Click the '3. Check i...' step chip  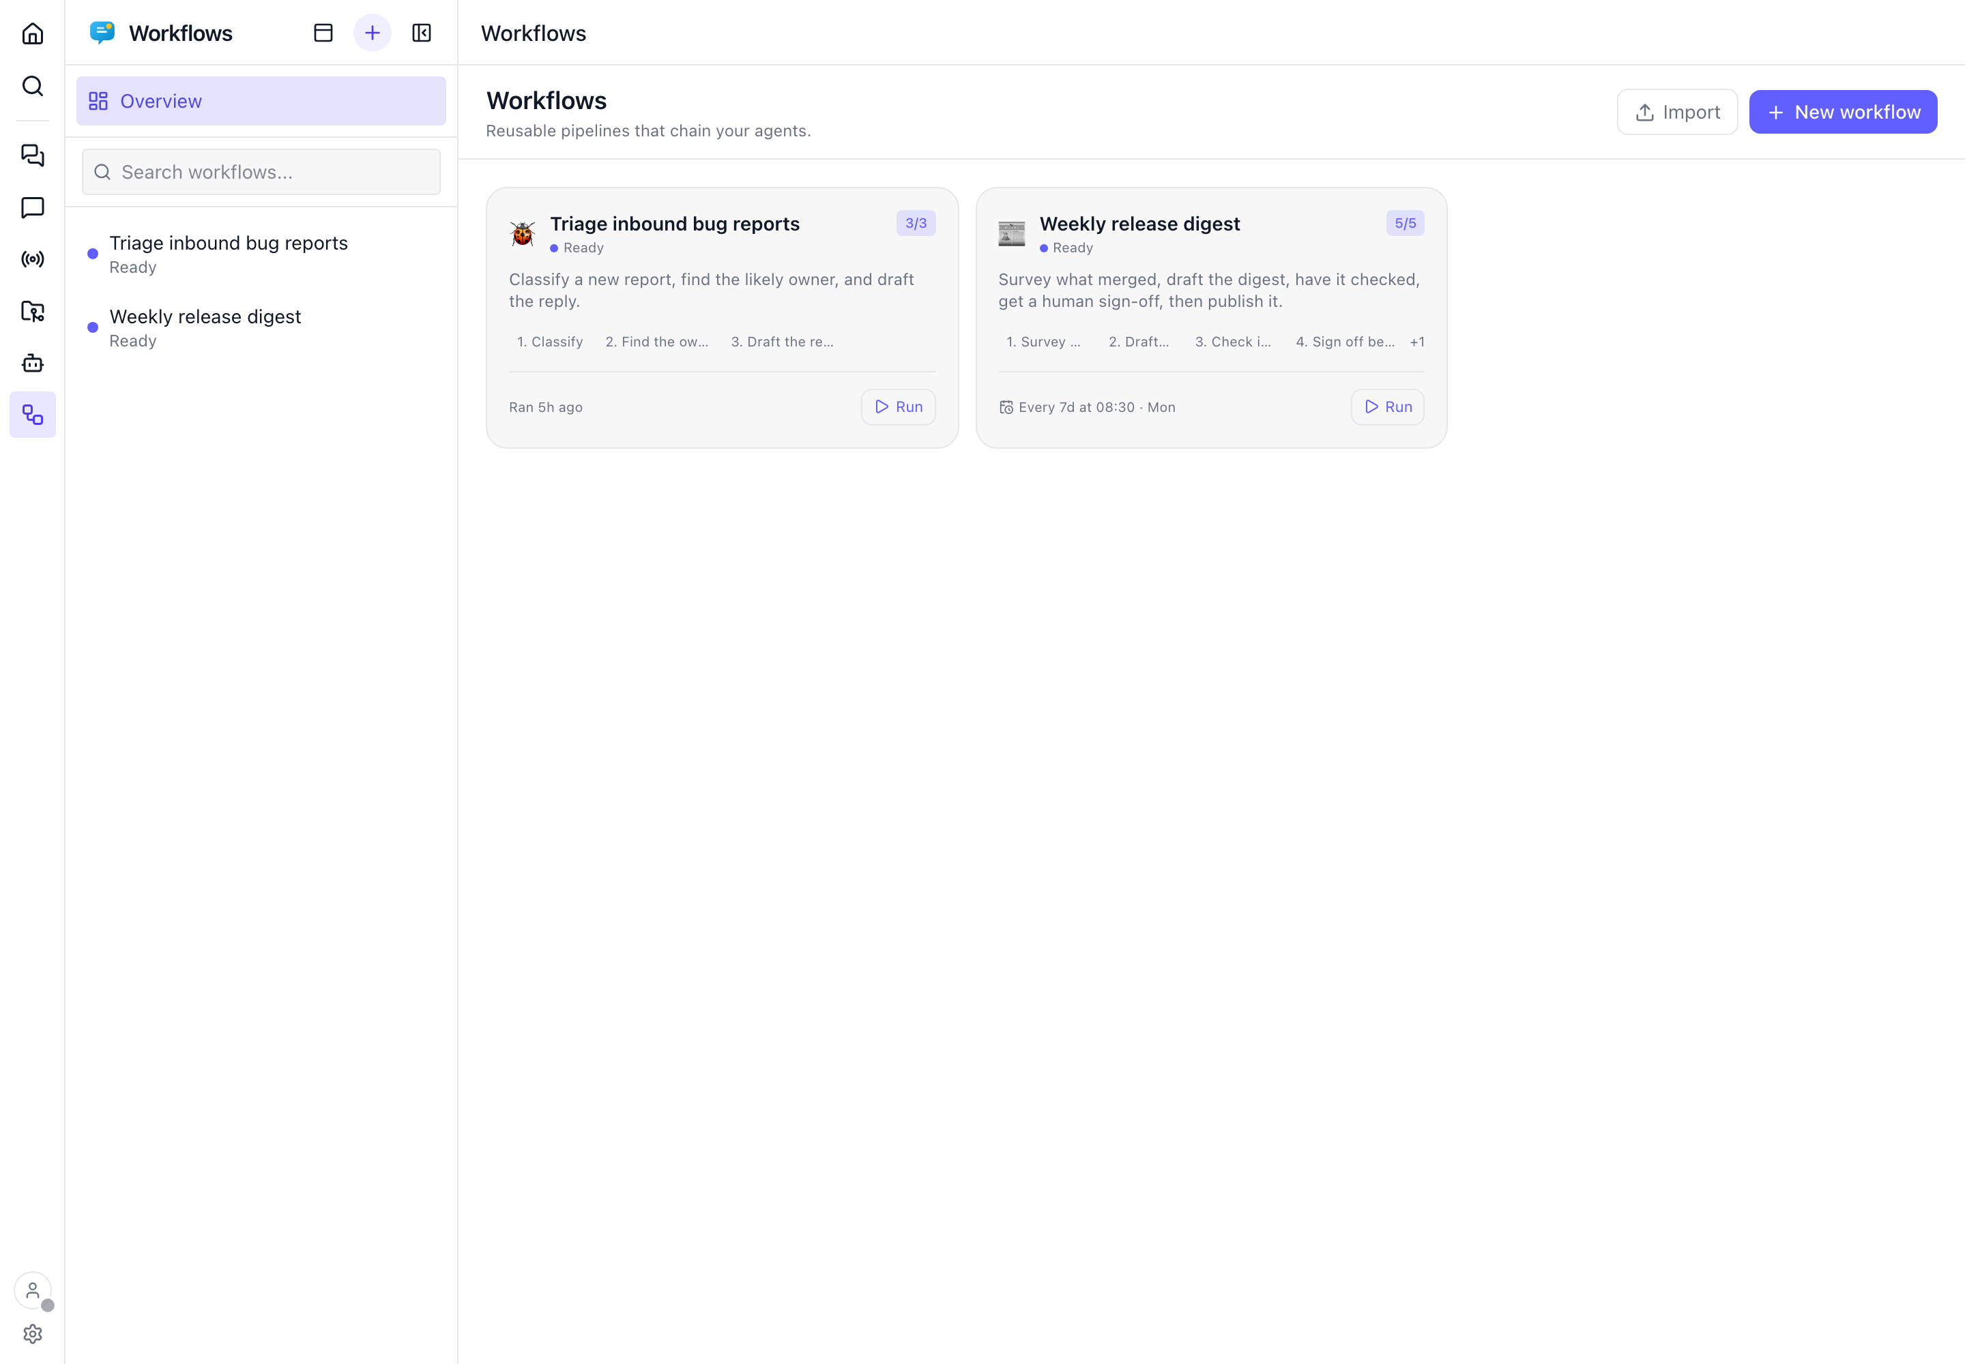coord(1232,342)
